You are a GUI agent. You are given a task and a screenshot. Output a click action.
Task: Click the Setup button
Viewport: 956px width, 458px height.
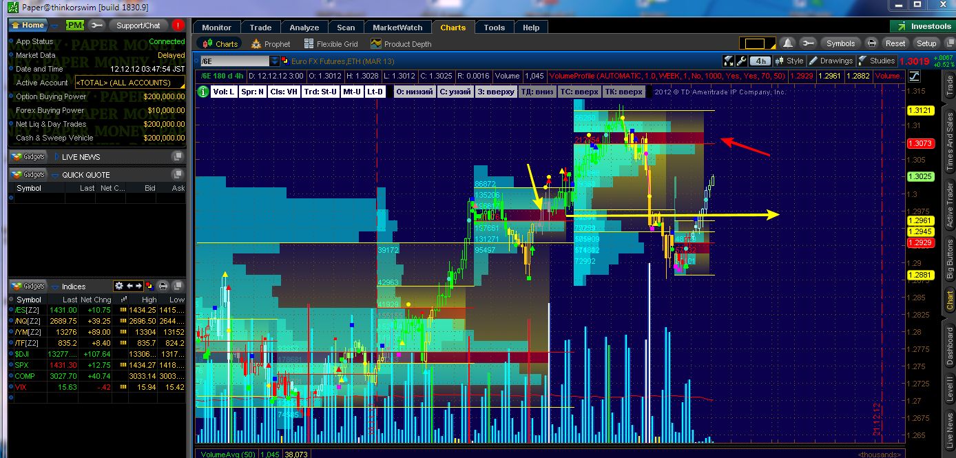(926, 43)
